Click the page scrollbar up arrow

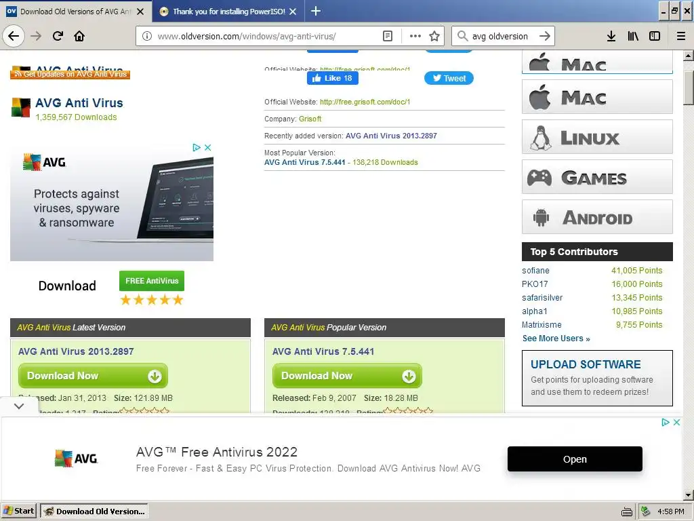click(689, 56)
